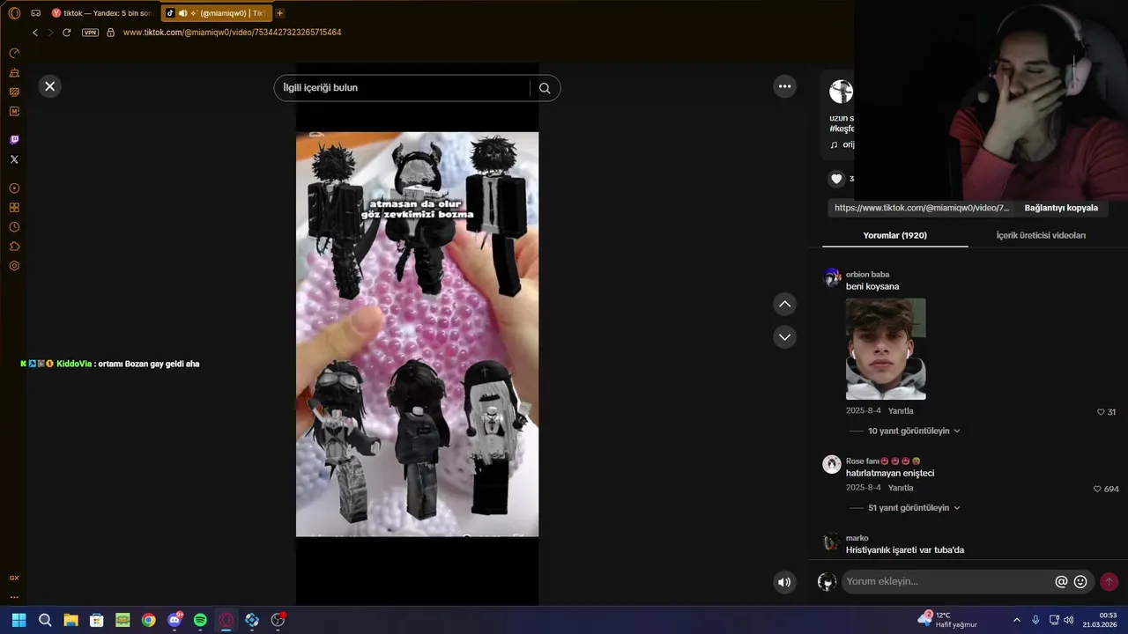Switch to the Yandex tiktok search tab

(101, 13)
